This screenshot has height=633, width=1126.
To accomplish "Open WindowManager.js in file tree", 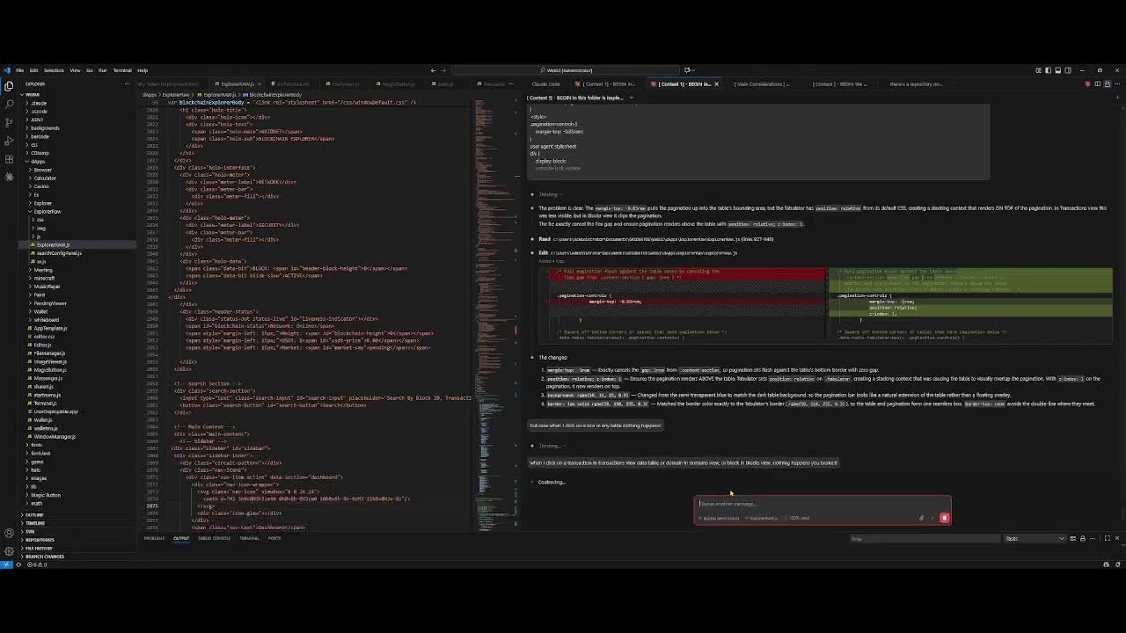I will click(x=55, y=437).
